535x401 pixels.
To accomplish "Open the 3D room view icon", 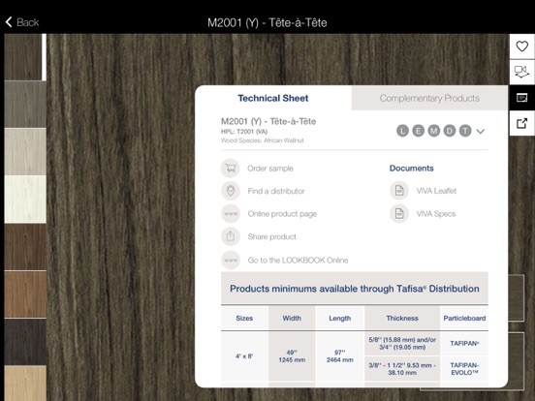I will tap(521, 72).
